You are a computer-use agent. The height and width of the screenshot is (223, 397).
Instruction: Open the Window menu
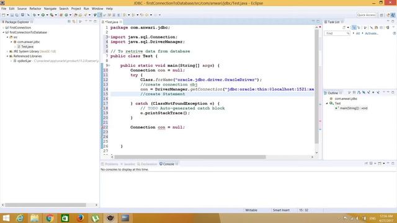(97, 9)
